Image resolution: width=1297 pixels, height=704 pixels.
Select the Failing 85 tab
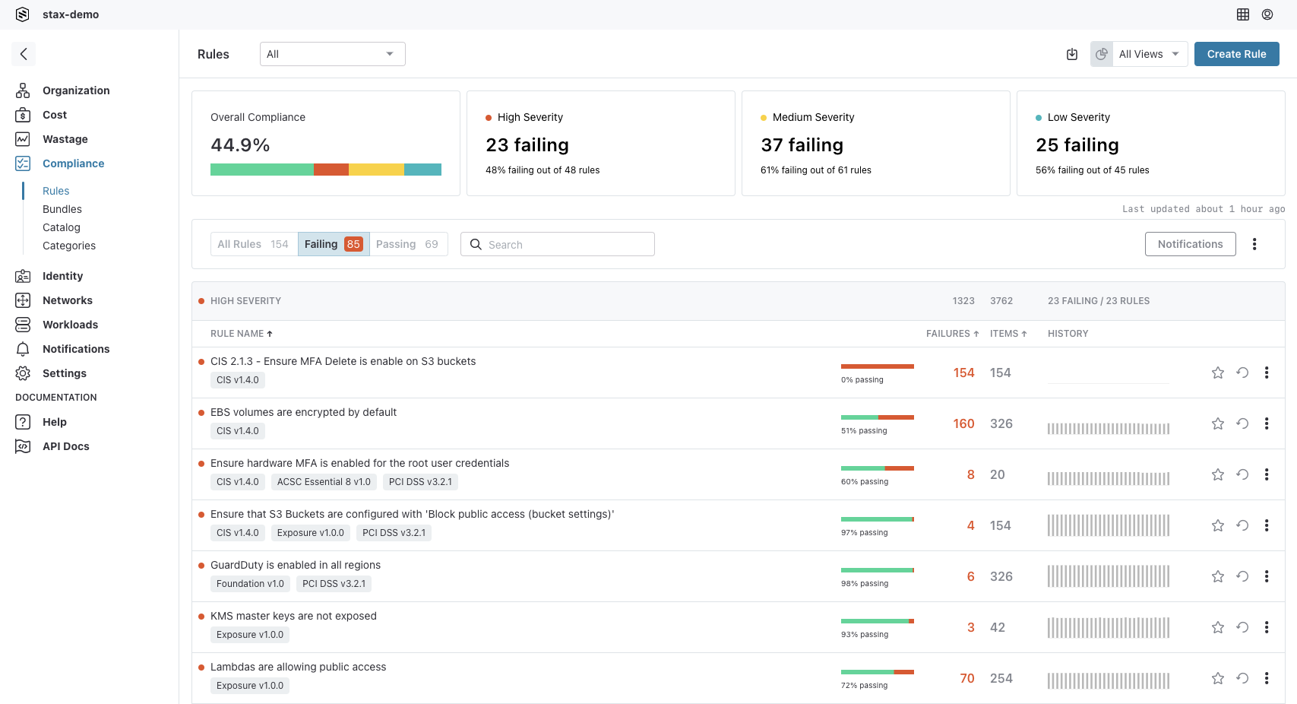(334, 244)
